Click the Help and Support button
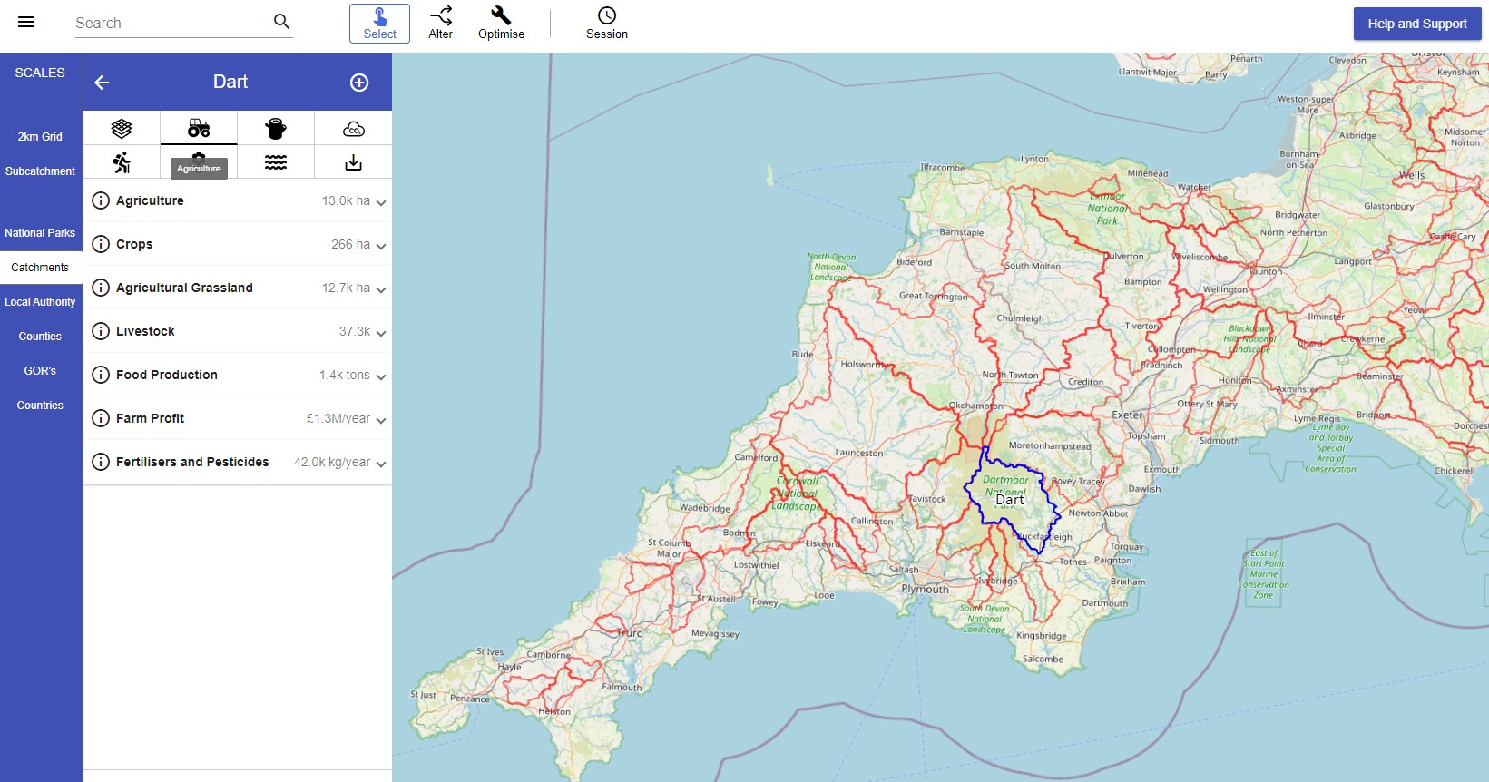This screenshot has width=1489, height=782. click(x=1416, y=24)
